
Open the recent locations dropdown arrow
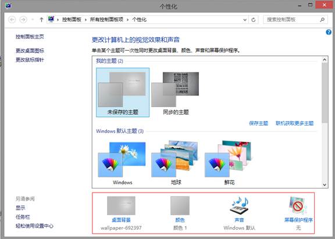[33, 20]
